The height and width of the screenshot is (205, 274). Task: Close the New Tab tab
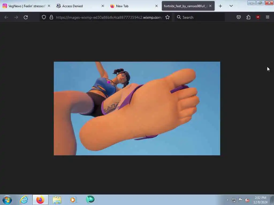pos(157,6)
